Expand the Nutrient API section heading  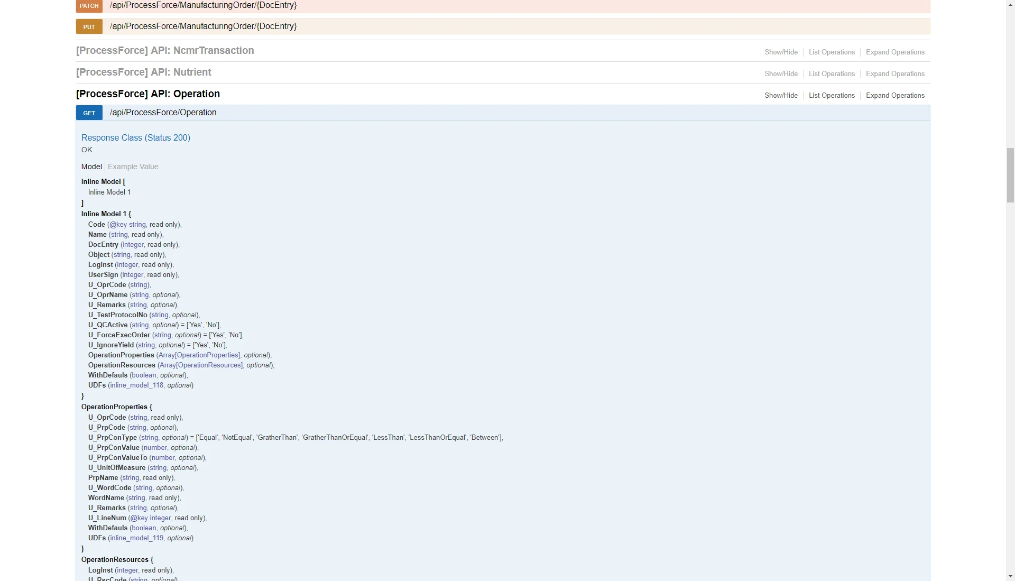143,72
